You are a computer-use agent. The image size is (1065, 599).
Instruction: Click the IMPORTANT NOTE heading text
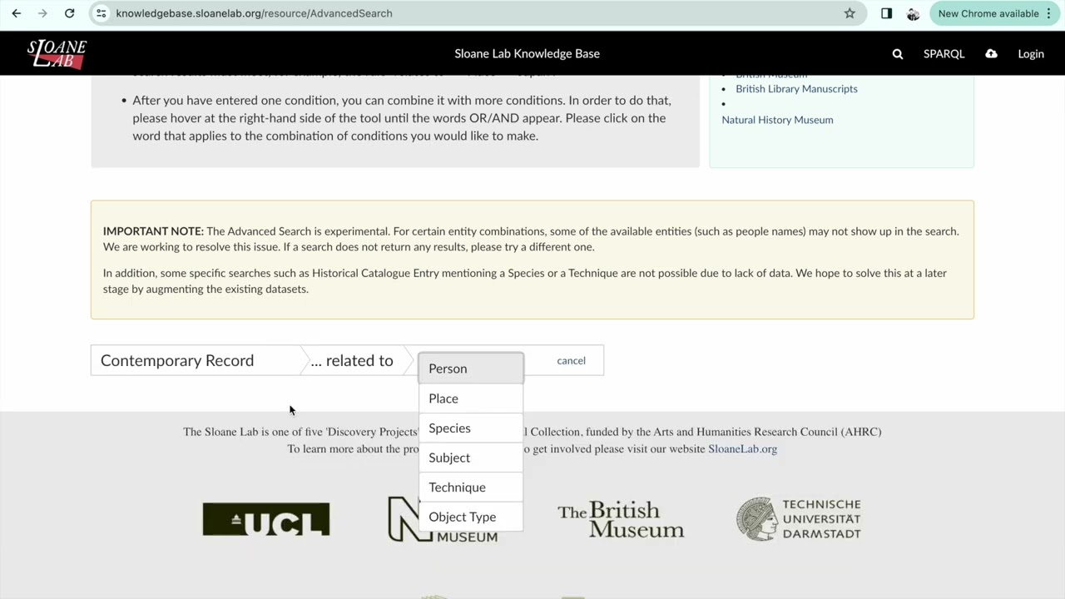(x=153, y=231)
